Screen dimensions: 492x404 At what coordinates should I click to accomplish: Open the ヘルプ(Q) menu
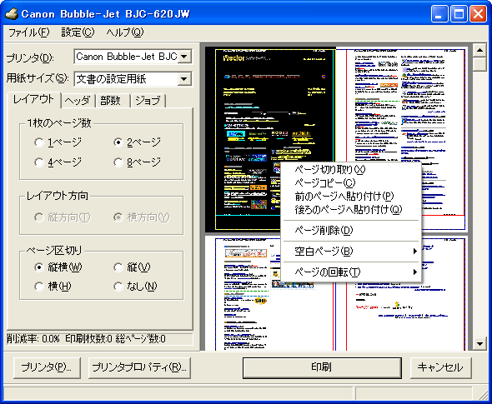point(124,32)
